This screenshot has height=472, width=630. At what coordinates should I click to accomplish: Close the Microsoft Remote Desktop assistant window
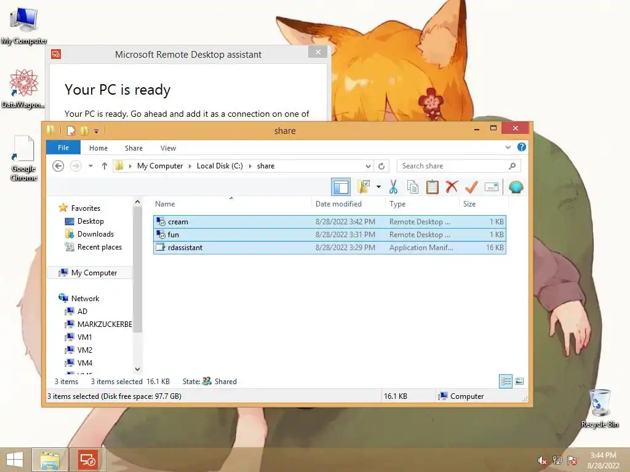pyautogui.click(x=318, y=52)
